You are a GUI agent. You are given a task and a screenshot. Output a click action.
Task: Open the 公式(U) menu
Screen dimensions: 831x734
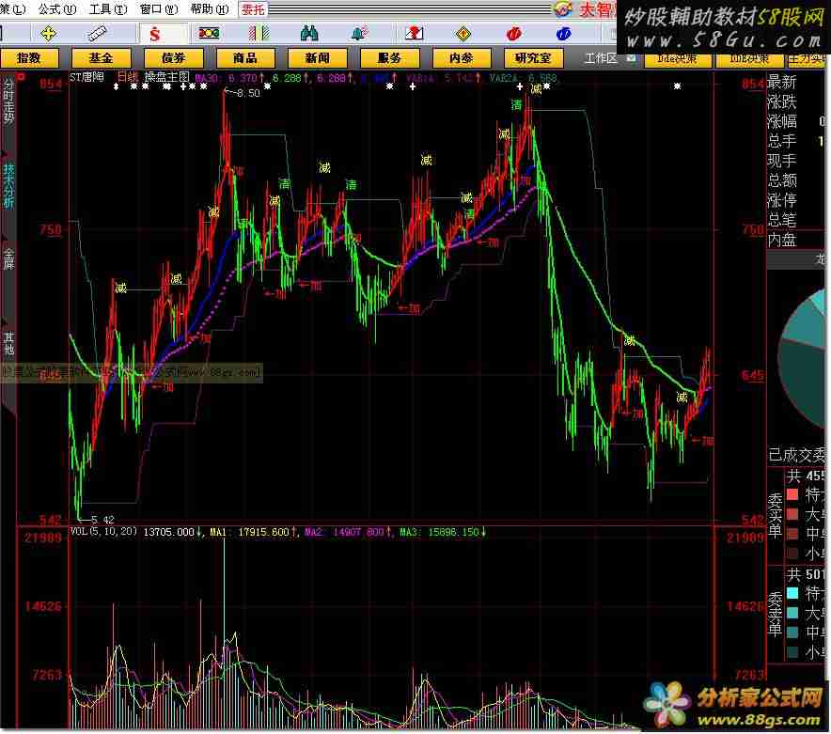(x=57, y=9)
